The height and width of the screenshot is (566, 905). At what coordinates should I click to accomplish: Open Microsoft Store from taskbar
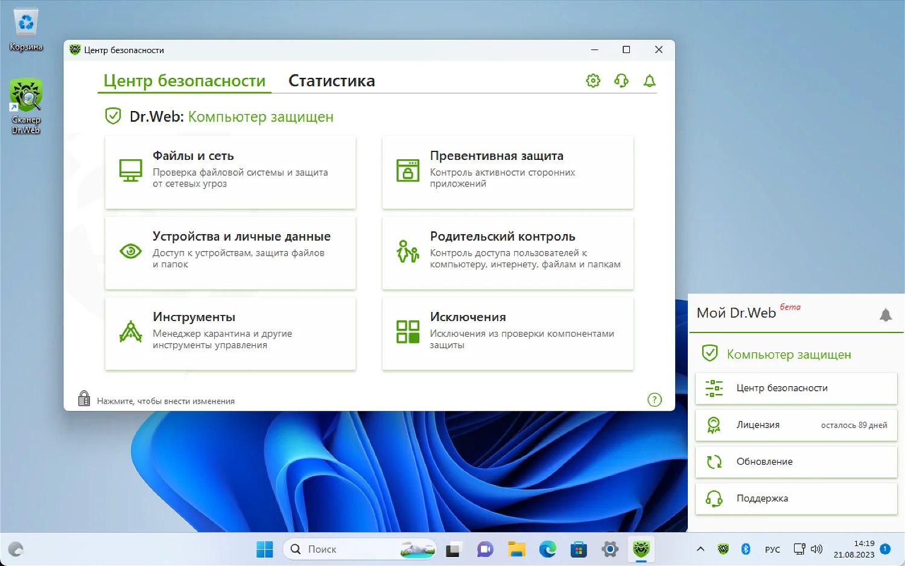[579, 549]
